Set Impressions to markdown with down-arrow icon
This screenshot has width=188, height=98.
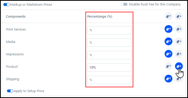tap(179, 54)
